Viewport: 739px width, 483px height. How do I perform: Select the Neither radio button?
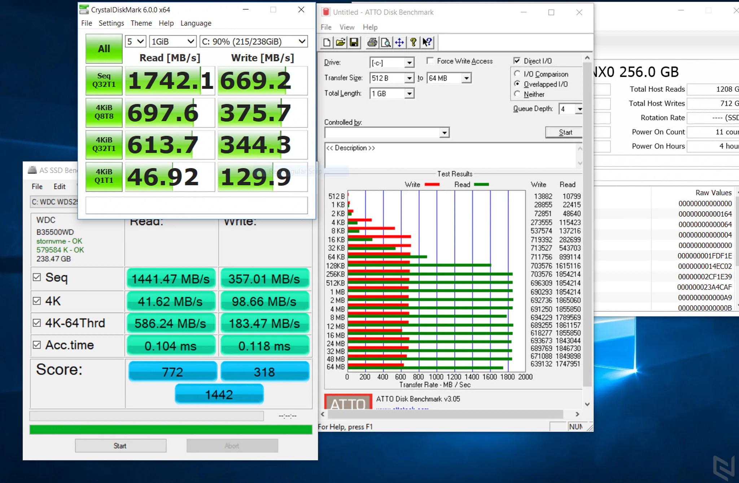pos(517,94)
